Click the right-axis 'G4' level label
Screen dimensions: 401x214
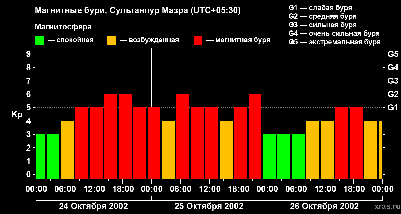click(393, 67)
